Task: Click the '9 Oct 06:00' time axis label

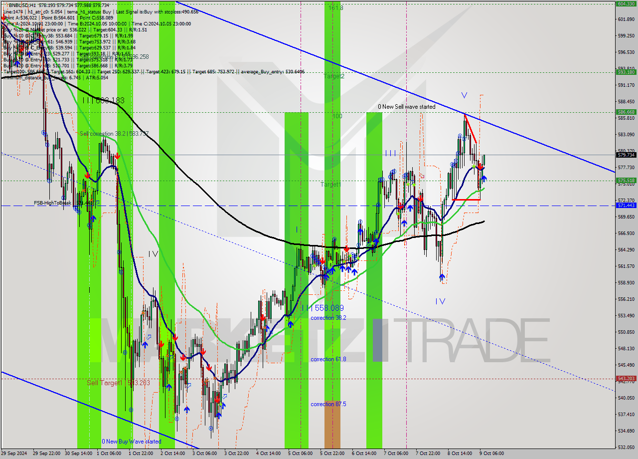Action: (491, 454)
